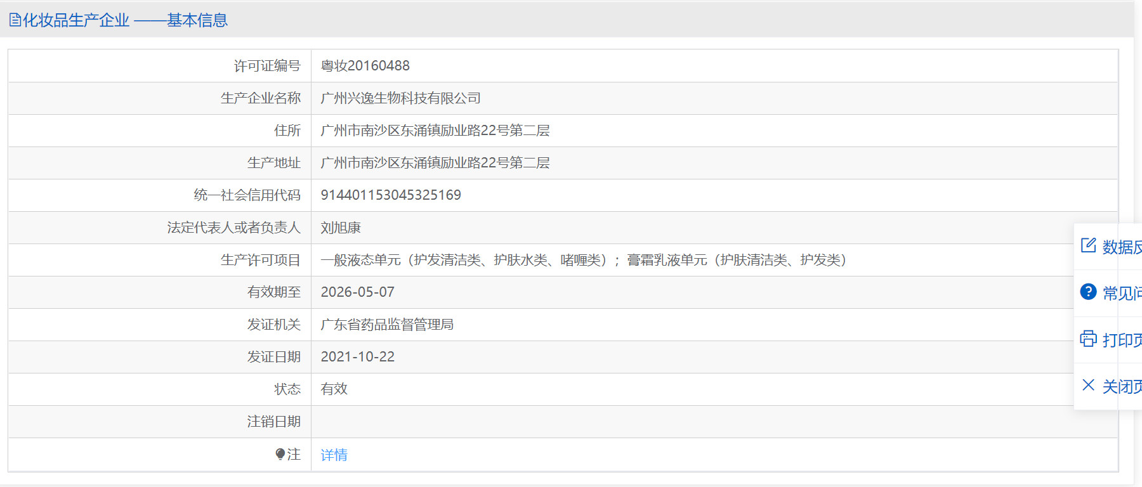Click the 发证机关 label
Image resolution: width=1142 pixels, height=487 pixels.
click(274, 325)
